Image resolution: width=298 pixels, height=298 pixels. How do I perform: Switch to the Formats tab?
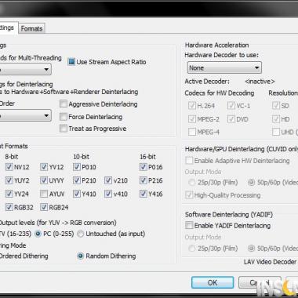point(31,28)
